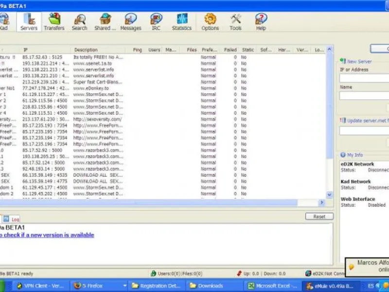The height and width of the screenshot is (292, 389).
Task: Expand the Firefox taskbar group dropdown arrow
Action: tap(125, 286)
